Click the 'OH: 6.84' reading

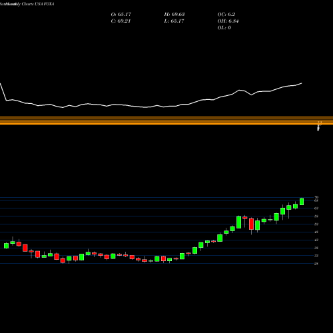click(228, 21)
